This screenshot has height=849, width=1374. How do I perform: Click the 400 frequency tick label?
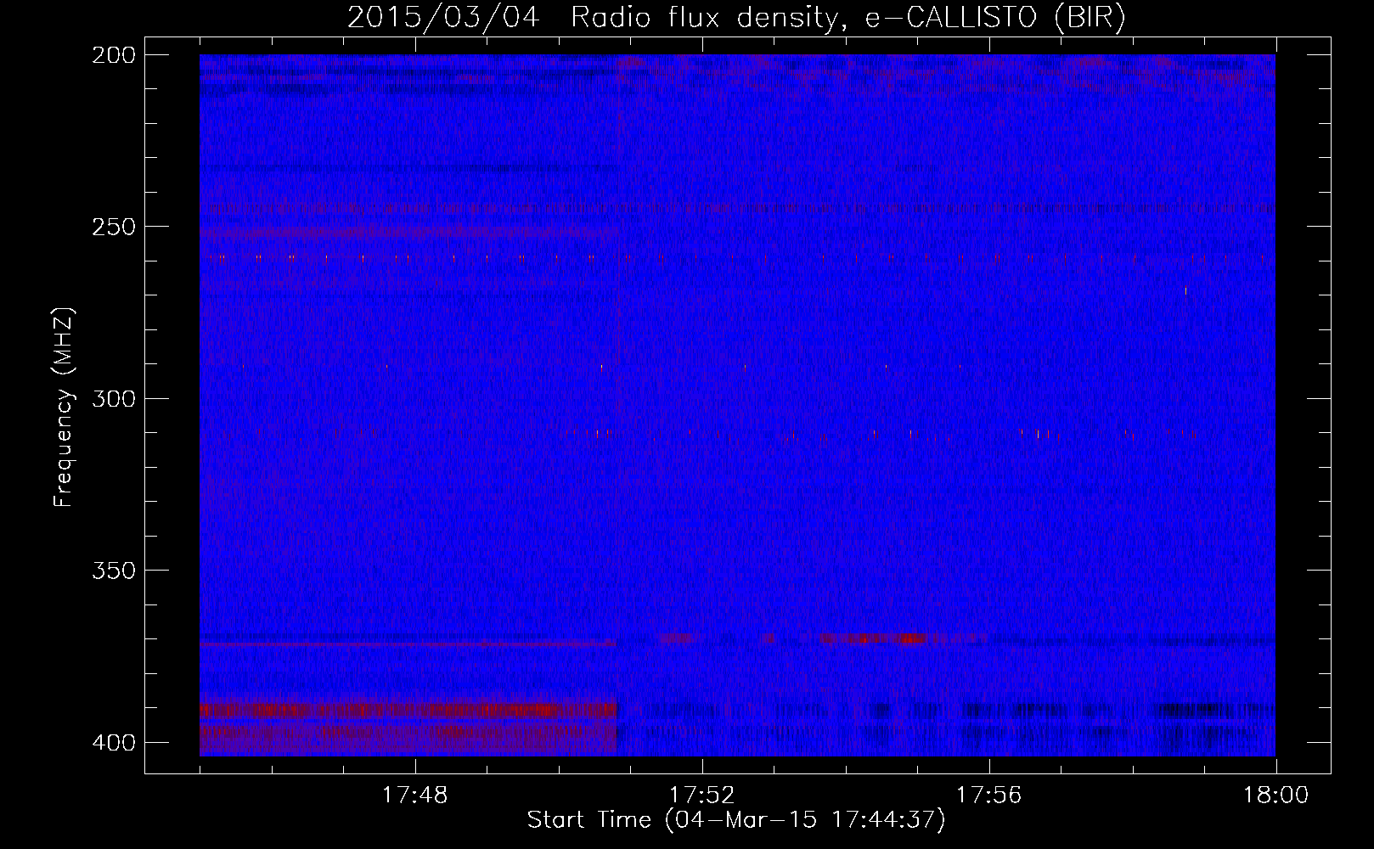tap(114, 743)
